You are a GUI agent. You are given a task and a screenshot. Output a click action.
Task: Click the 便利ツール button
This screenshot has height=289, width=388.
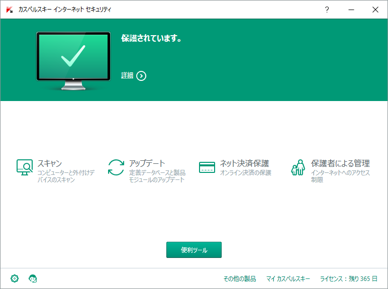coord(194,250)
